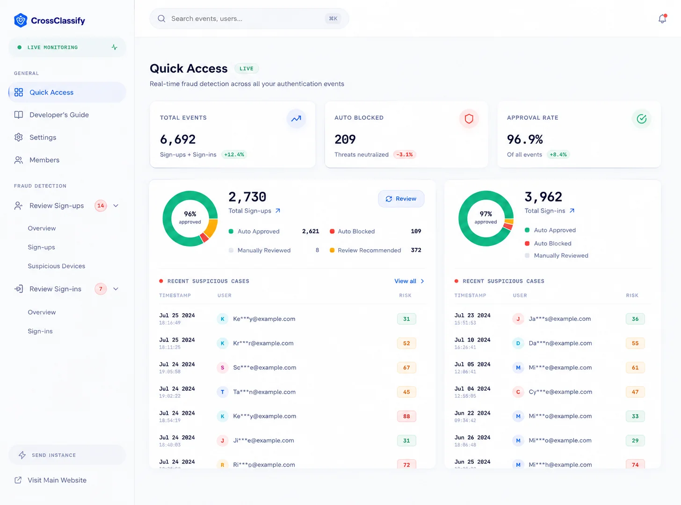Viewport: 681px width, 505px height.
Task: Collapse the Review Sign-ins section chevron
Action: 116,289
